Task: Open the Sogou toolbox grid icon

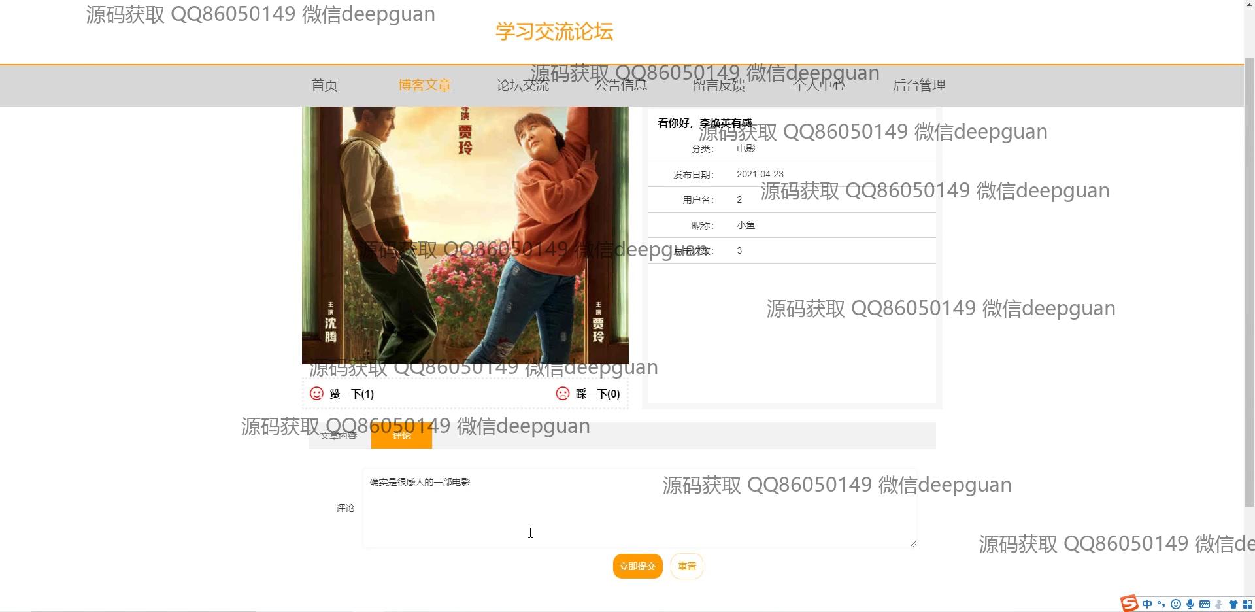Action: (1247, 604)
